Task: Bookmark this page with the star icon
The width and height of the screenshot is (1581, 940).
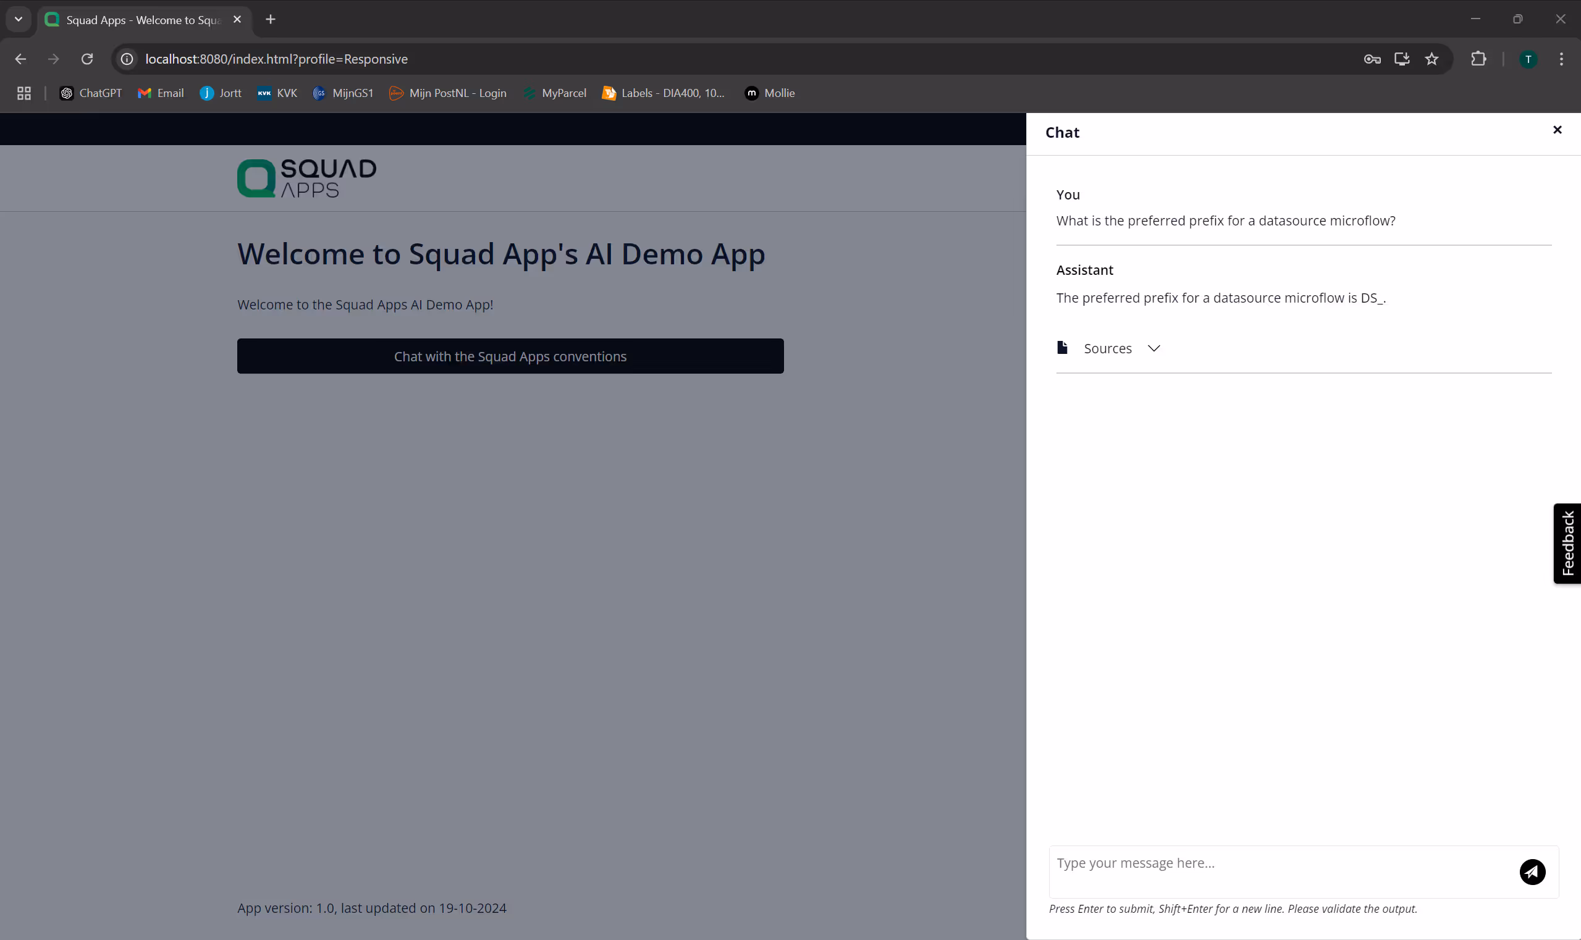Action: point(1431,59)
